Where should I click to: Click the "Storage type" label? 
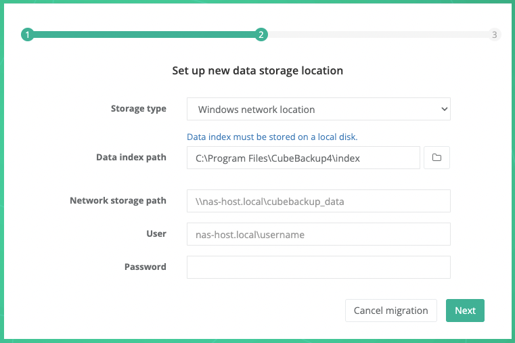click(138, 109)
